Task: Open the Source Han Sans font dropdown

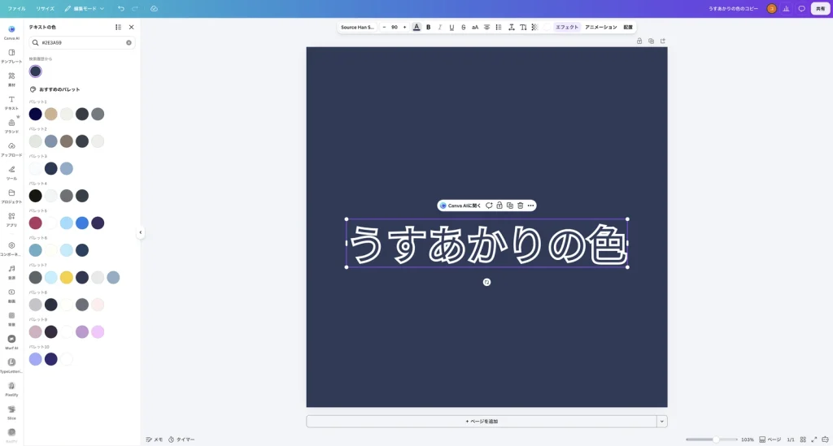Action: (x=358, y=27)
